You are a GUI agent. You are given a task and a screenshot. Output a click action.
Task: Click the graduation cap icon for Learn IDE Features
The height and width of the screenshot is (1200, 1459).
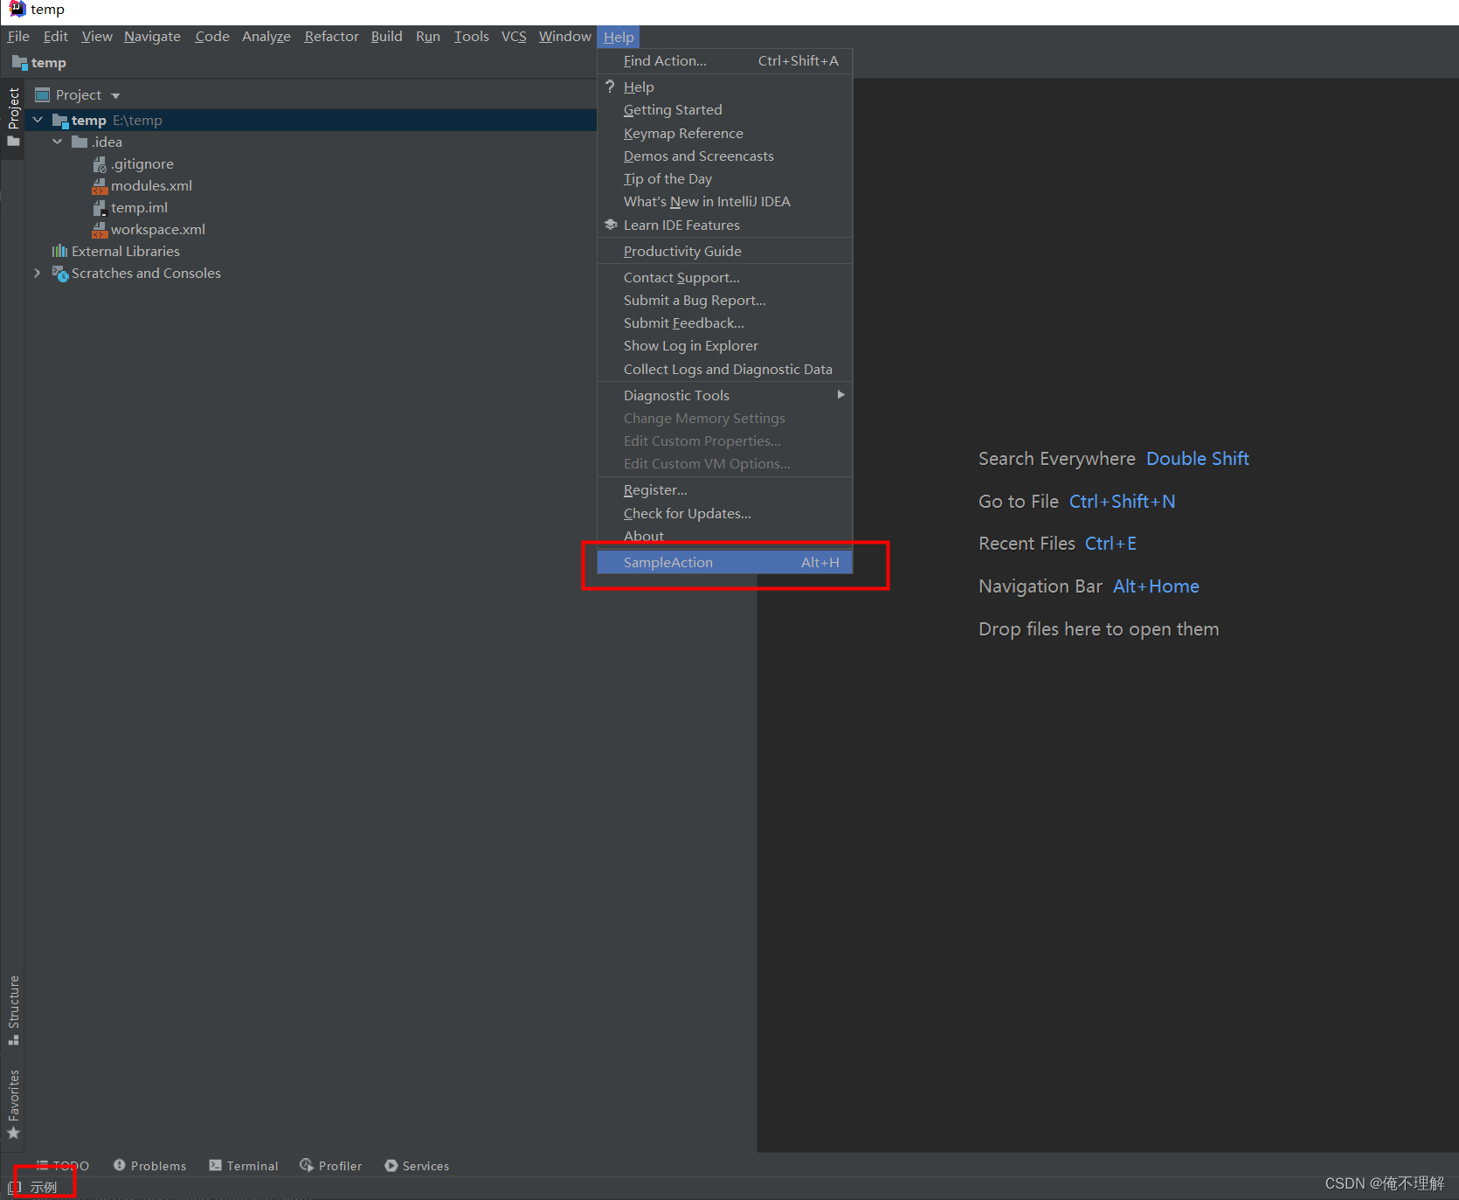point(611,225)
